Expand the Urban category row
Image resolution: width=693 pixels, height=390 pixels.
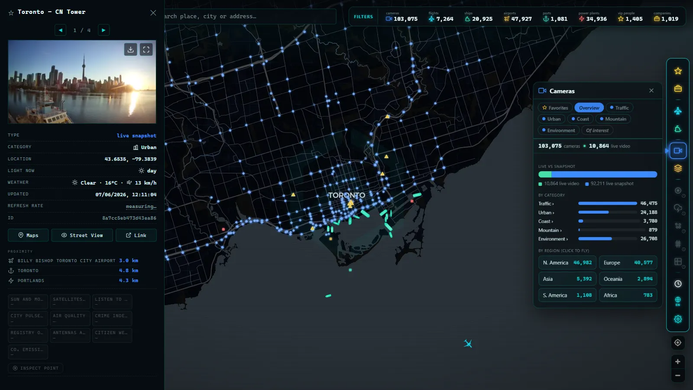(597, 212)
